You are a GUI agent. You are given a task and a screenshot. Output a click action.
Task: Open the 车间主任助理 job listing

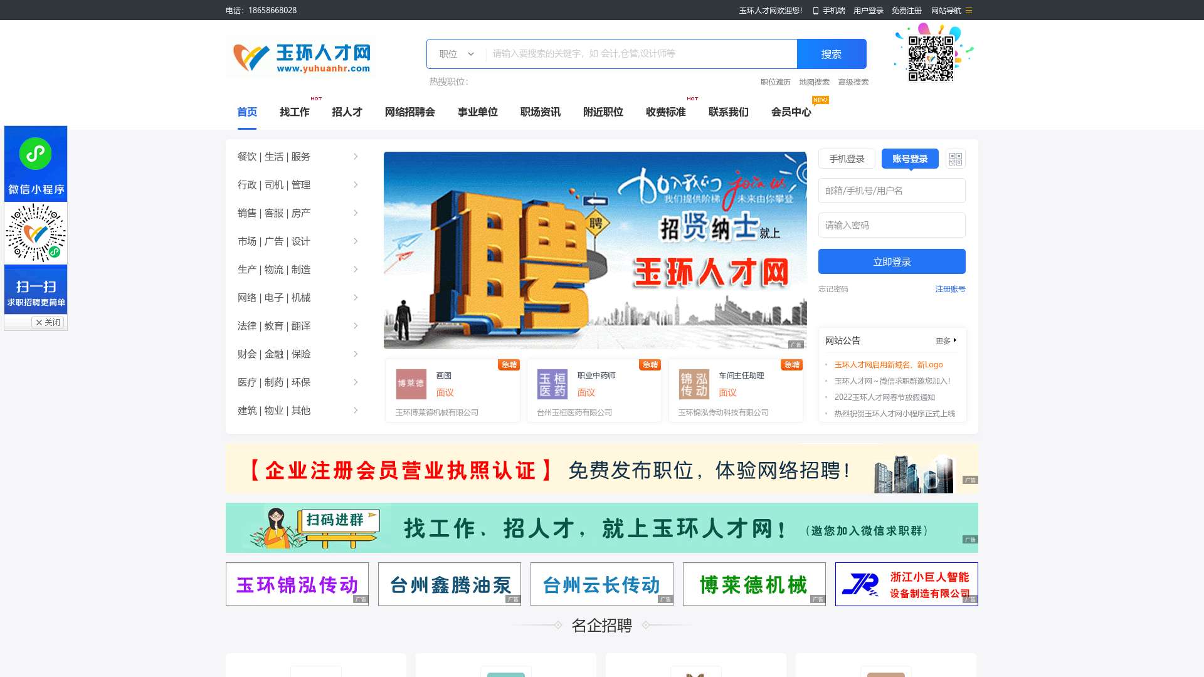coord(742,375)
